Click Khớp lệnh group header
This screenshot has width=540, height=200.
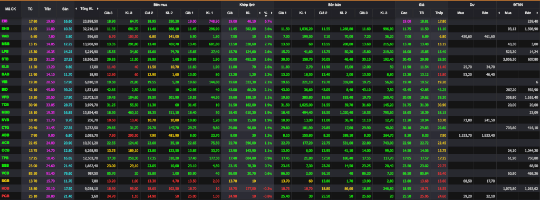point(247,4)
